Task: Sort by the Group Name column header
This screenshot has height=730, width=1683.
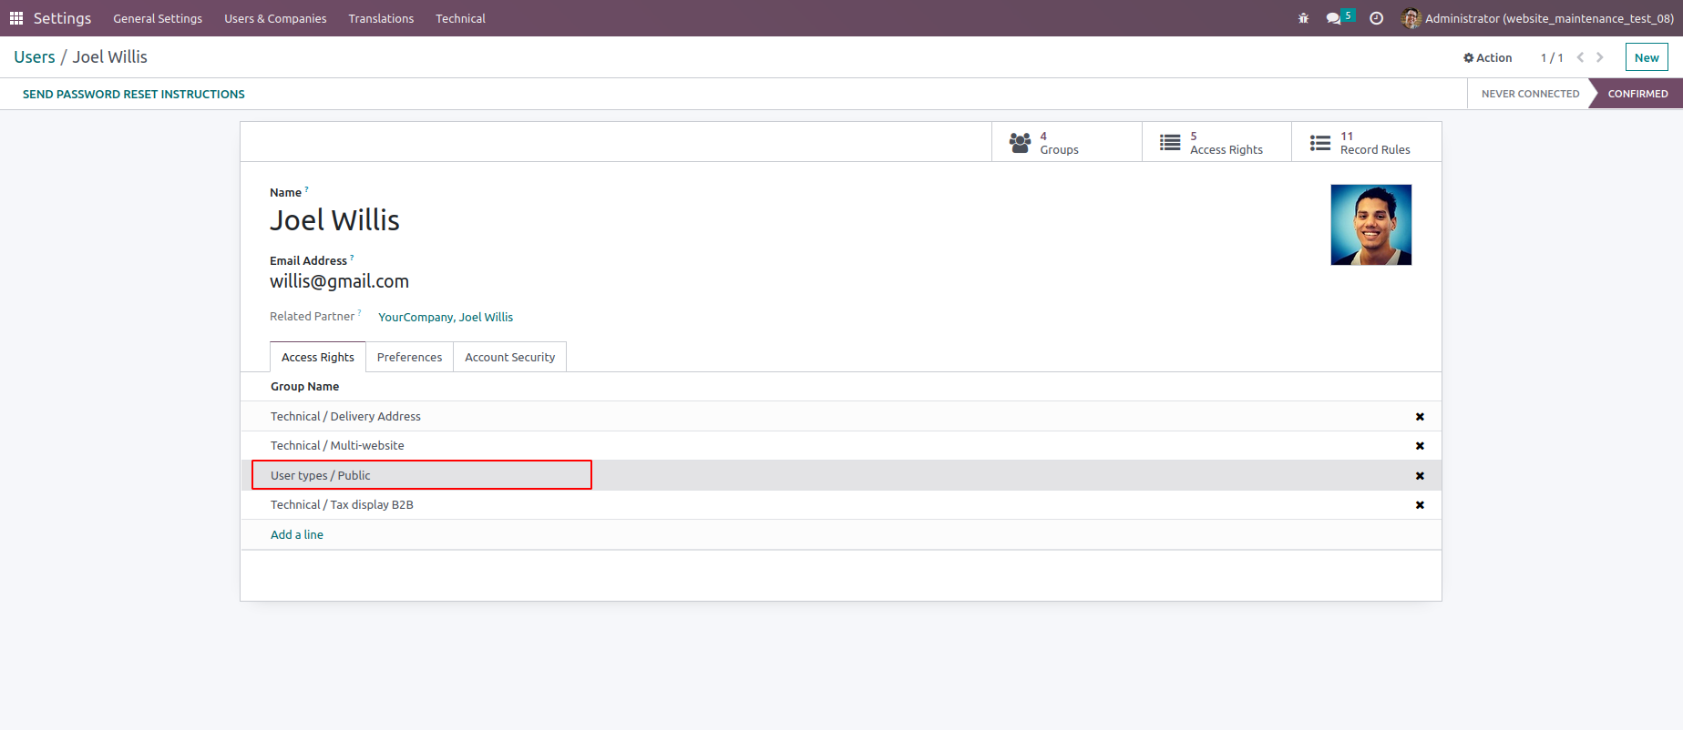Action: (x=304, y=387)
